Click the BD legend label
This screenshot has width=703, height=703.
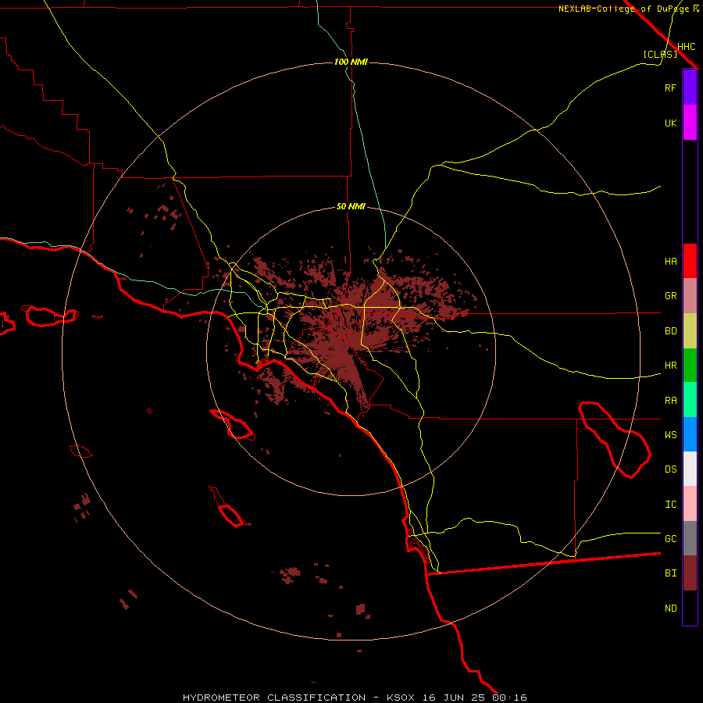[671, 331]
